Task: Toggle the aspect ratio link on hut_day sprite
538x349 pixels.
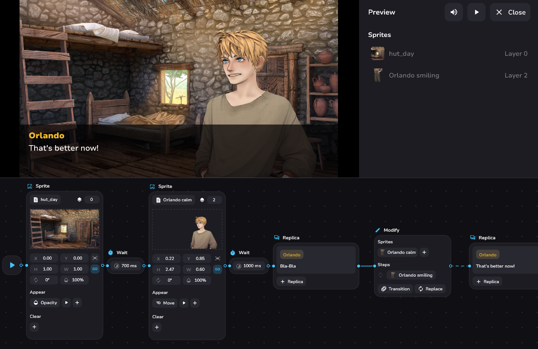Action: pos(95,269)
